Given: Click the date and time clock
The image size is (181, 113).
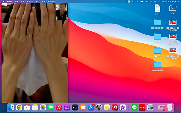Looking at the screenshot, I should click(170, 2).
